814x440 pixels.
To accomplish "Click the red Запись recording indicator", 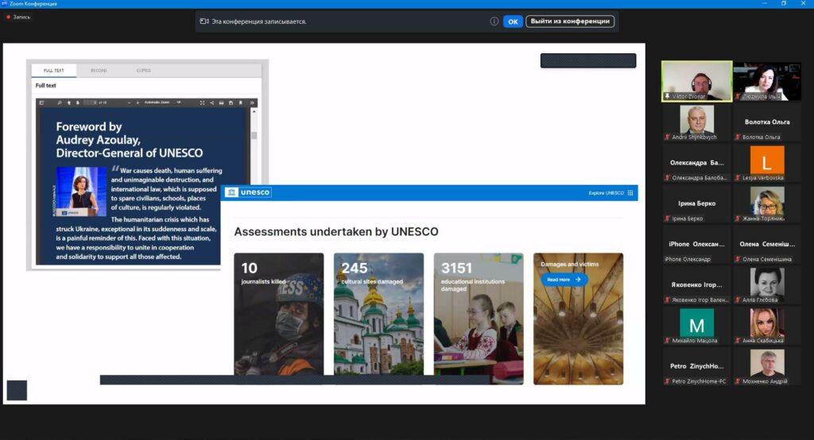I will click(18, 17).
